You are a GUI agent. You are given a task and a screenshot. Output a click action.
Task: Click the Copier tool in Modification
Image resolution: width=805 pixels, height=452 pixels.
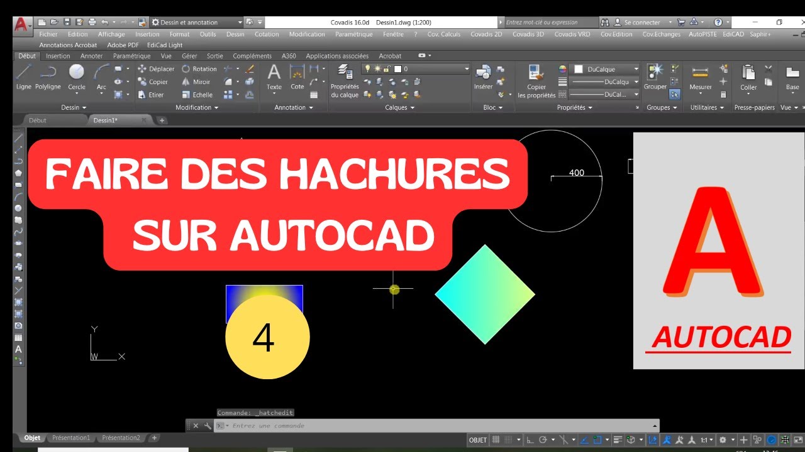[153, 82]
